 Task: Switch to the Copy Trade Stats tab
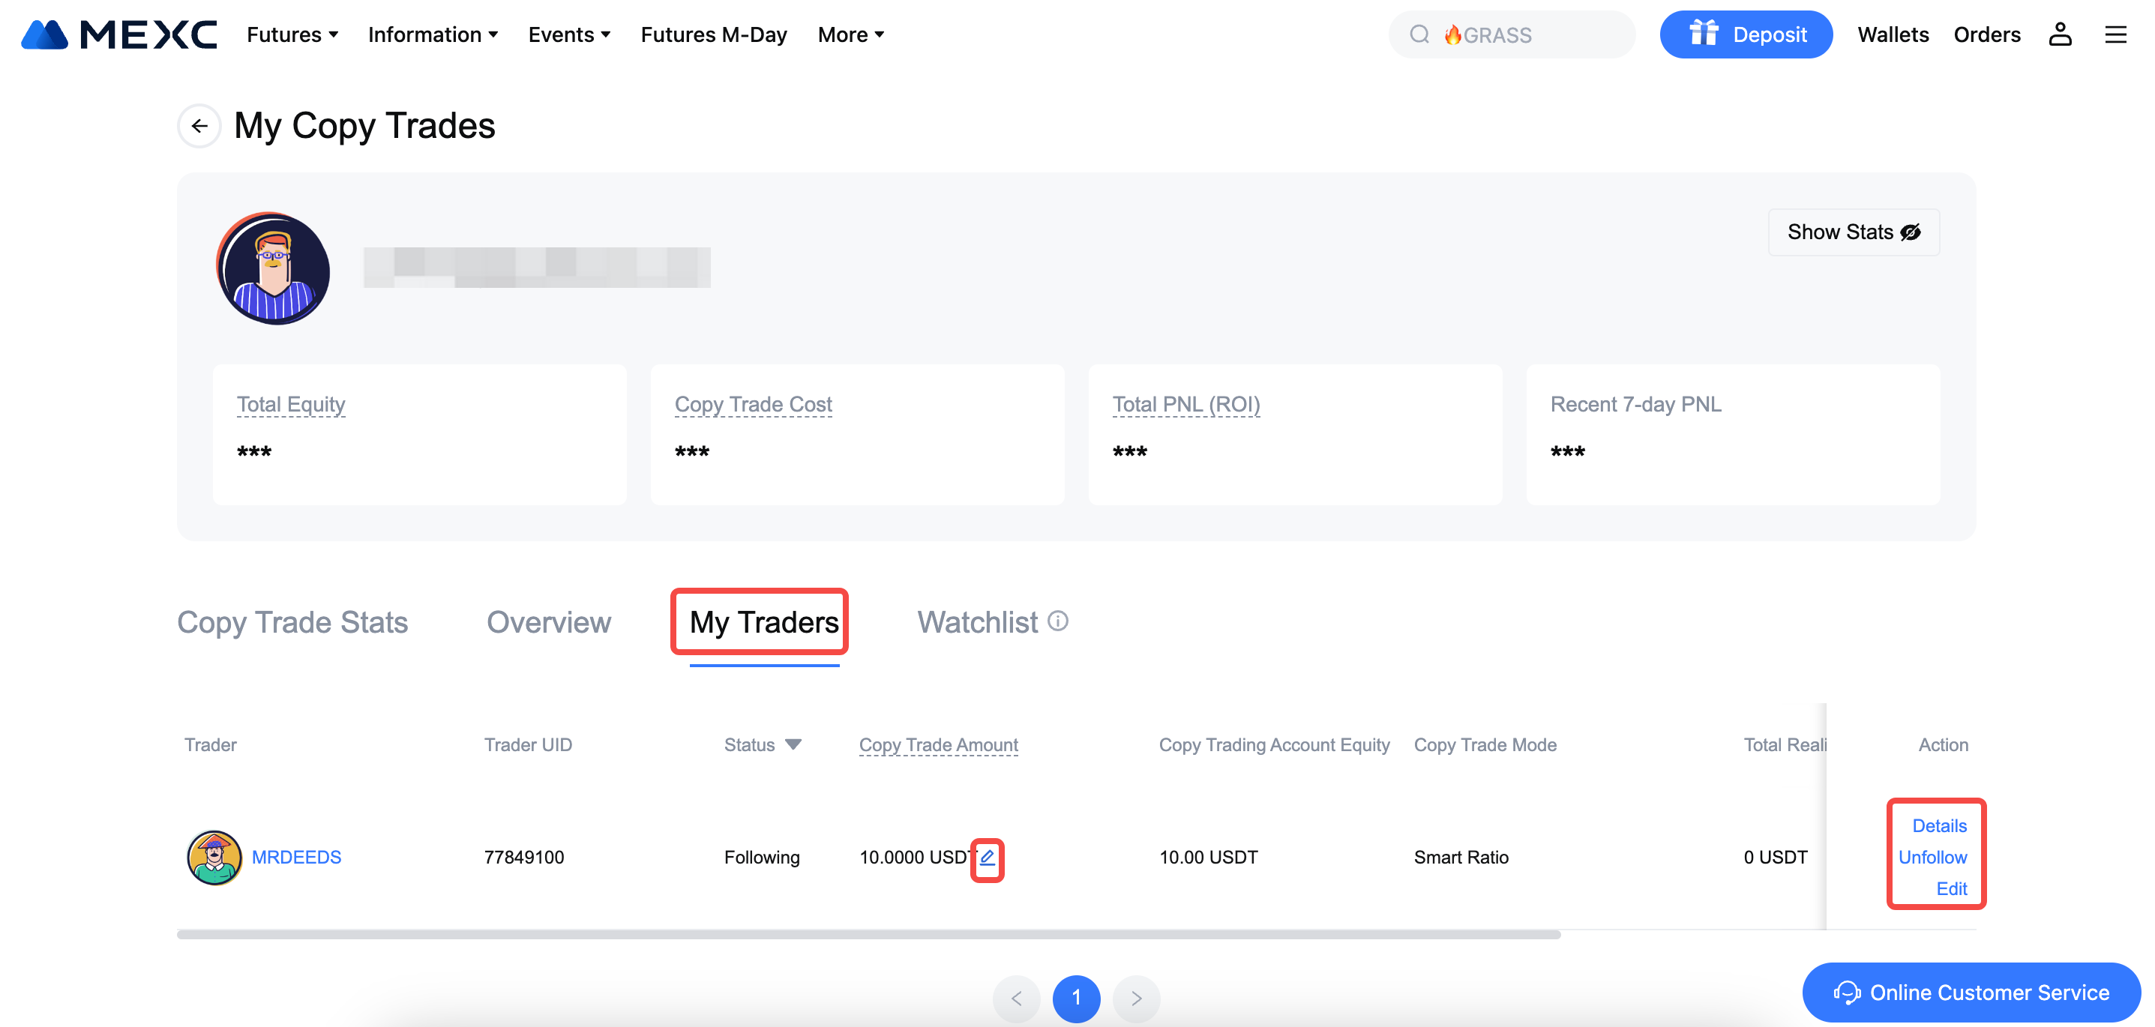(292, 622)
